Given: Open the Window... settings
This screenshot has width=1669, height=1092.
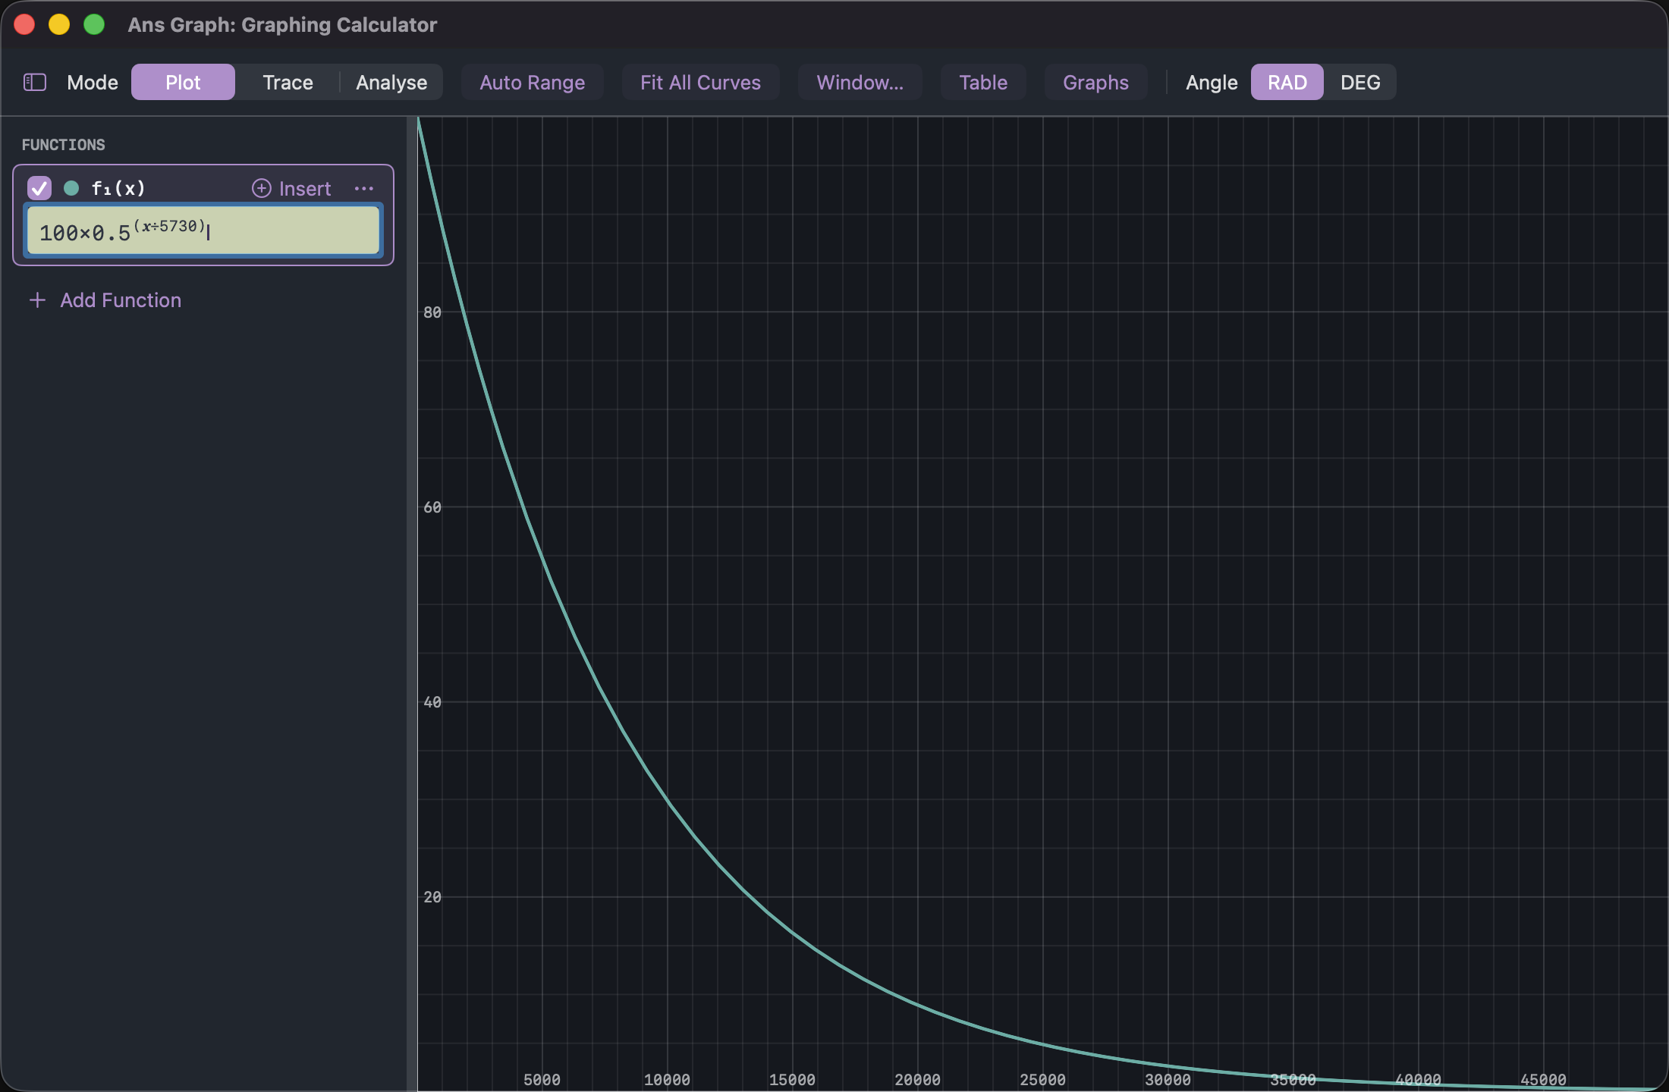Looking at the screenshot, I should 860,82.
